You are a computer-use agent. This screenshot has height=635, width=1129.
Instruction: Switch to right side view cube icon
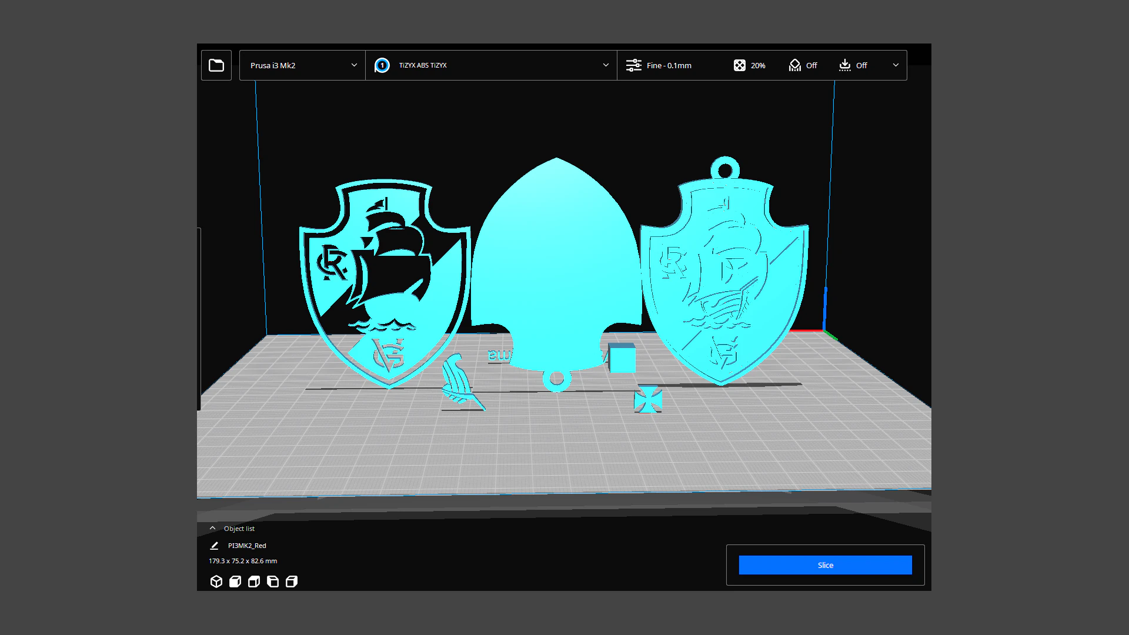pos(292,581)
